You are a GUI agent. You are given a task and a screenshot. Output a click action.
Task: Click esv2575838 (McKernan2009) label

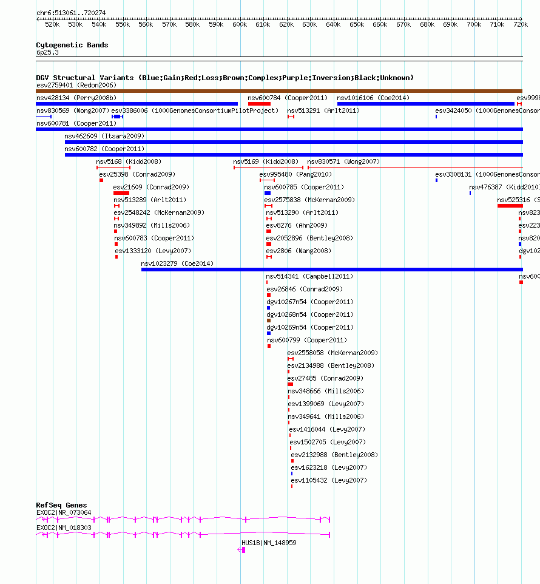pos(309,200)
